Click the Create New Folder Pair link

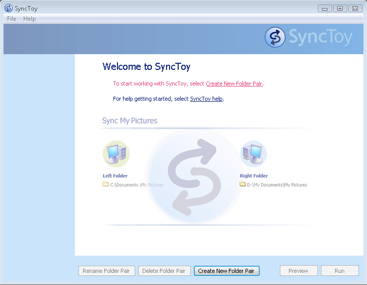[234, 84]
